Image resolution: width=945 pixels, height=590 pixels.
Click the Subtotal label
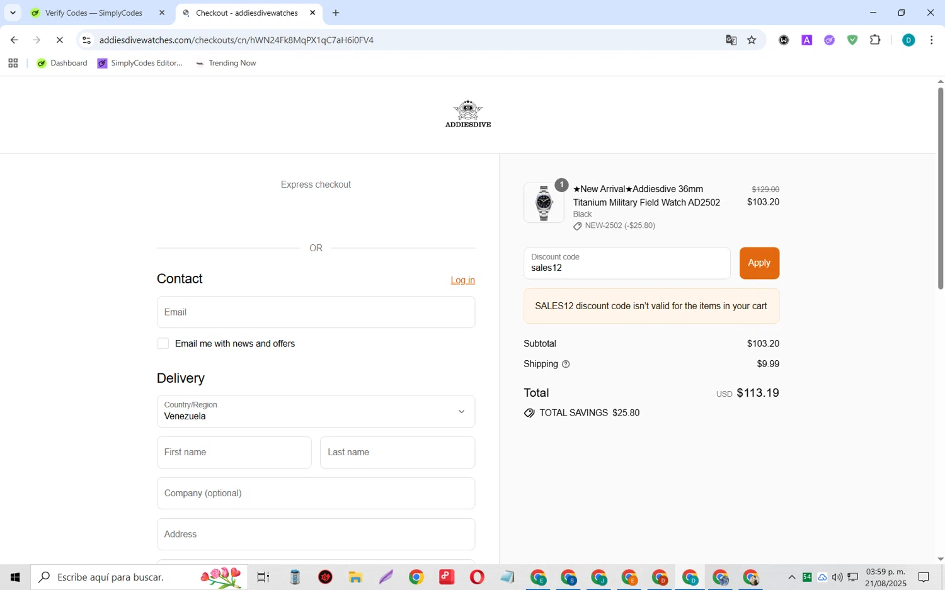540,344
